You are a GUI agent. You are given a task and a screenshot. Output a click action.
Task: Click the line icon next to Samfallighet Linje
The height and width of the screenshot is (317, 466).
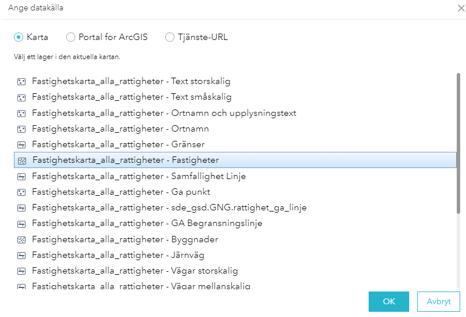click(21, 176)
